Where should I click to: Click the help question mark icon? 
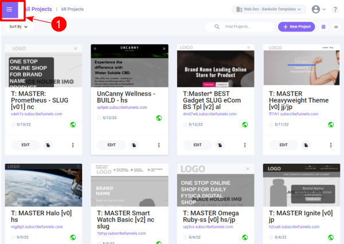(x=335, y=9)
